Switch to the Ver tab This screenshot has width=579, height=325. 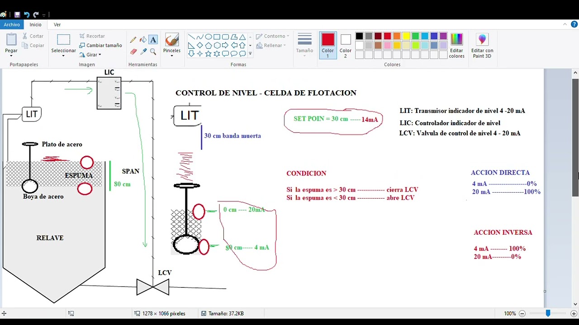coord(57,24)
